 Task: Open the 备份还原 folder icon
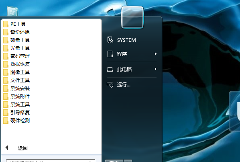tap(6, 32)
